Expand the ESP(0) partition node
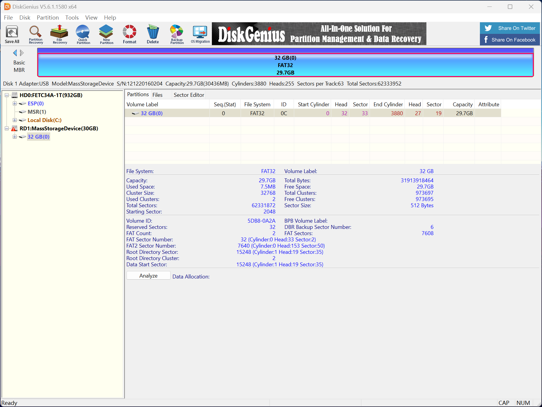 15,104
